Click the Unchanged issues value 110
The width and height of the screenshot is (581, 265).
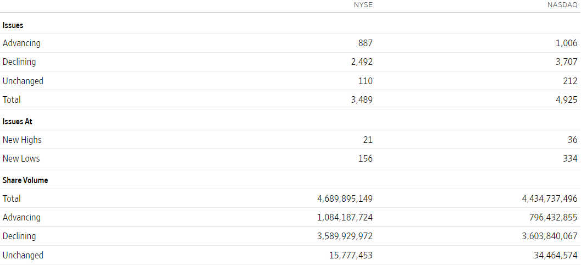coord(366,81)
